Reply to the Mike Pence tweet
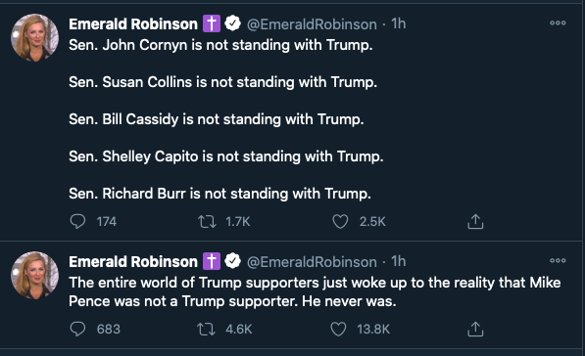 coord(77,329)
